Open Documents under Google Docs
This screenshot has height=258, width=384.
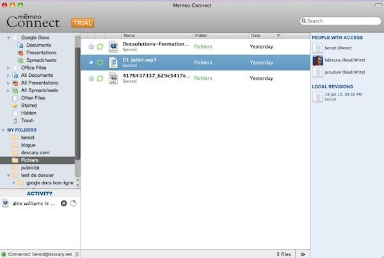tap(38, 45)
